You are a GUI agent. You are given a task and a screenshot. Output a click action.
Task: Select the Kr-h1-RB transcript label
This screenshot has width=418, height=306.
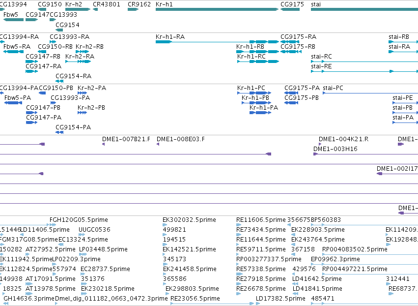coord(250,46)
